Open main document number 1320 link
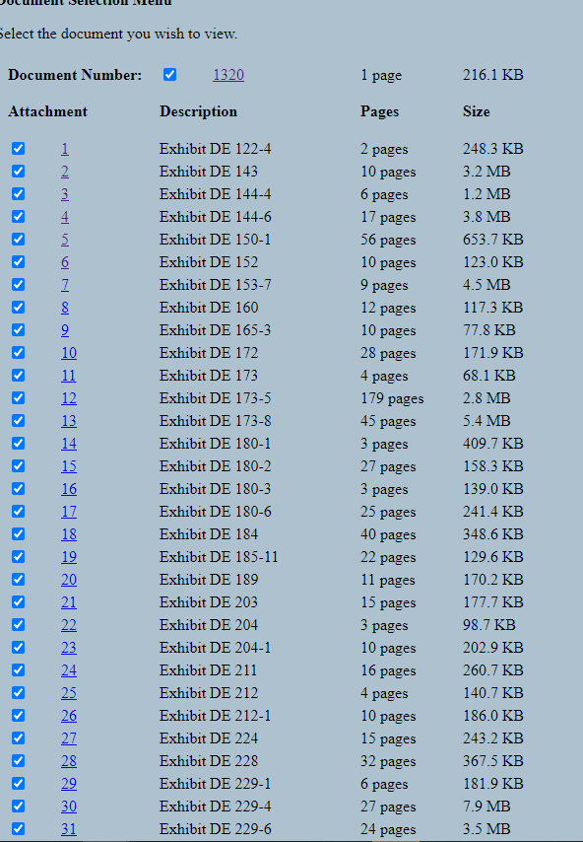Viewport: 583px width, 842px height. tap(228, 75)
